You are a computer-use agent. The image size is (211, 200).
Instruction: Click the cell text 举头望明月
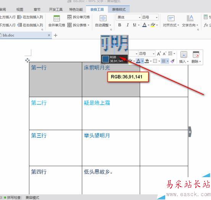coord(97,136)
